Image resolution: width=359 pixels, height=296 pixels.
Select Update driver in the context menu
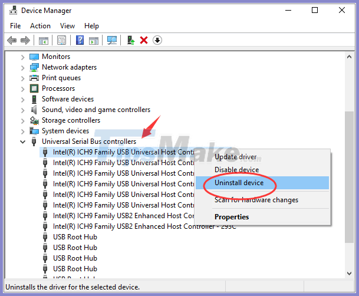236,157
